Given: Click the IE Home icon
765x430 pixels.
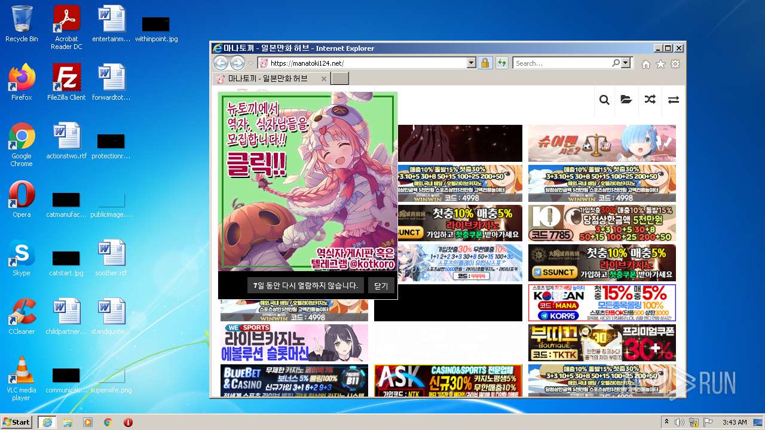Looking at the screenshot, I should (646, 64).
